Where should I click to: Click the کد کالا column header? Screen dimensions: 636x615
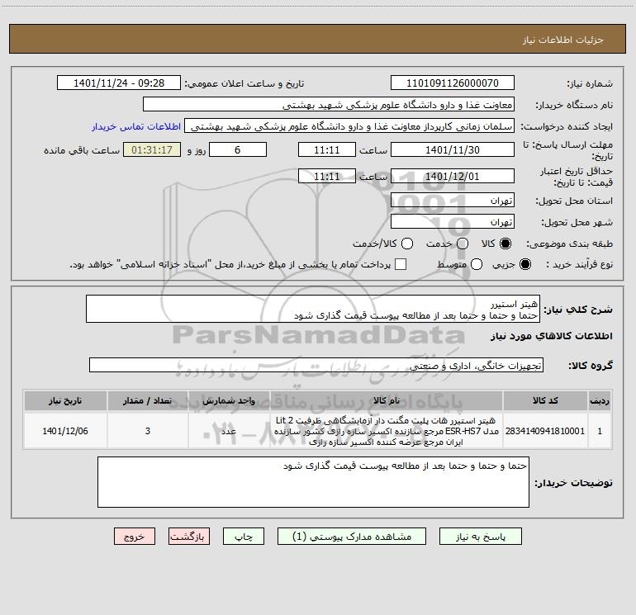coord(545,400)
